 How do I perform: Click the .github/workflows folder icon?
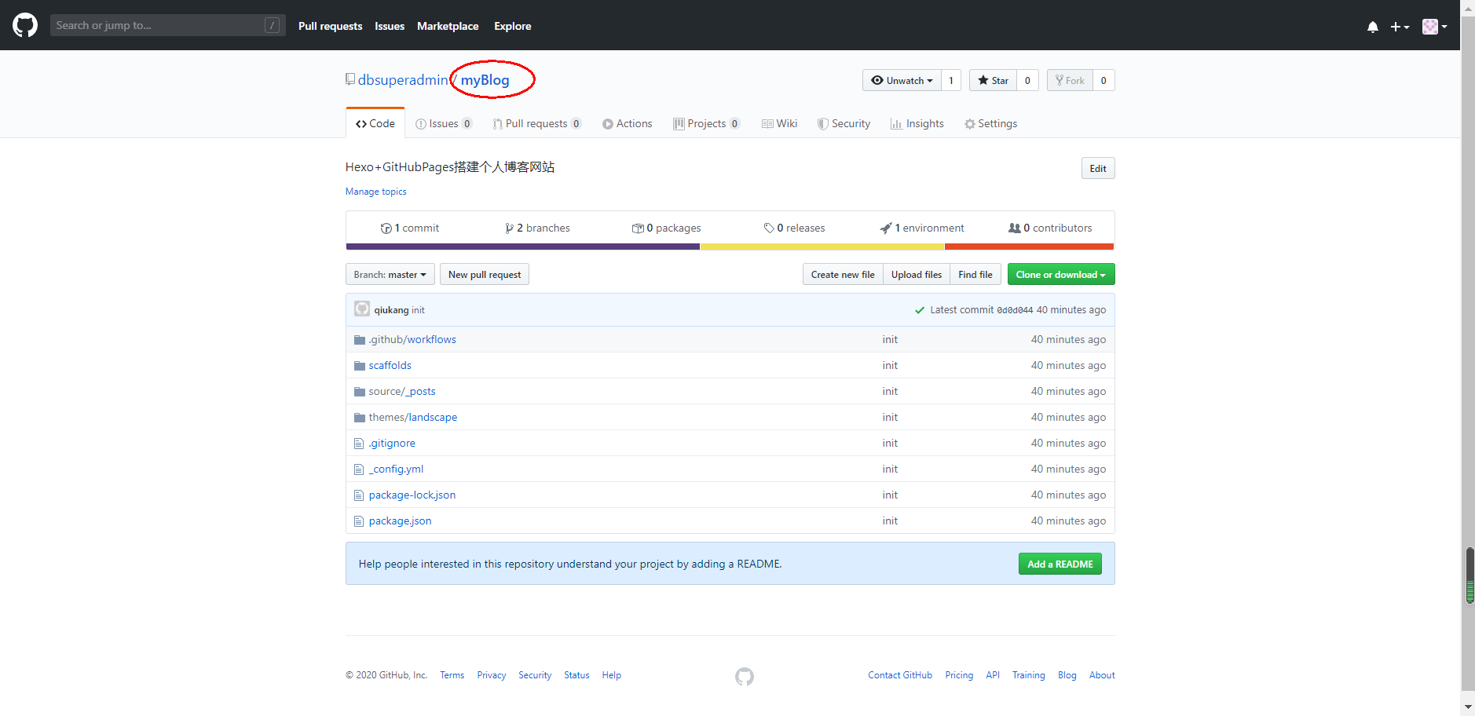point(360,340)
